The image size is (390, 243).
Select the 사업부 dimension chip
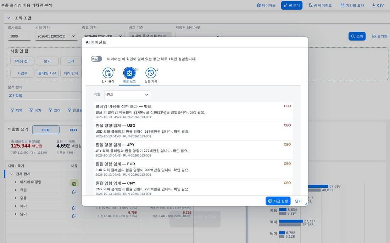coord(22,73)
